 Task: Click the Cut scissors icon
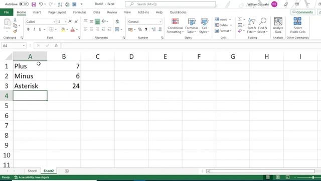coord(15,20)
